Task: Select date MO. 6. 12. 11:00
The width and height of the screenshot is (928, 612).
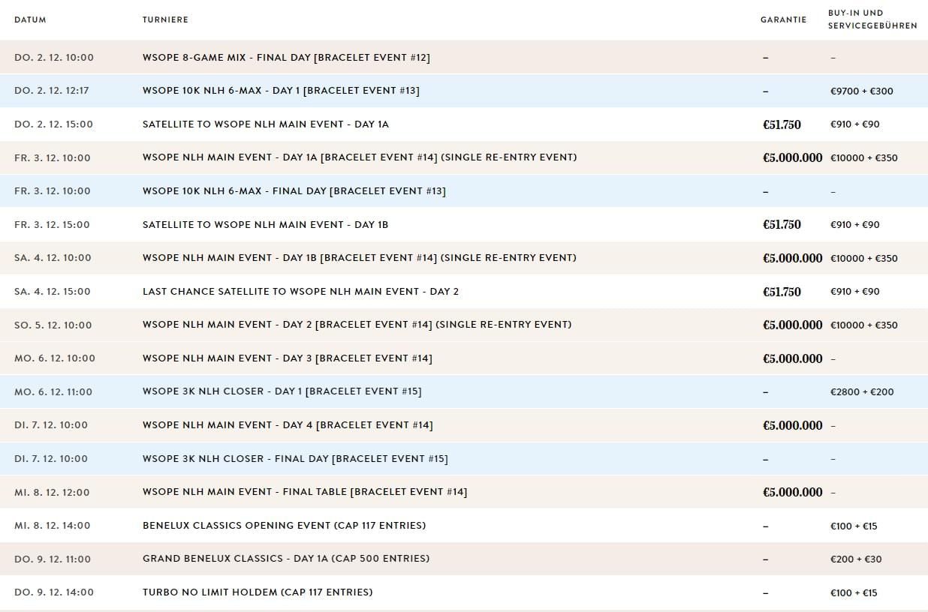Action: pyautogui.click(x=53, y=392)
